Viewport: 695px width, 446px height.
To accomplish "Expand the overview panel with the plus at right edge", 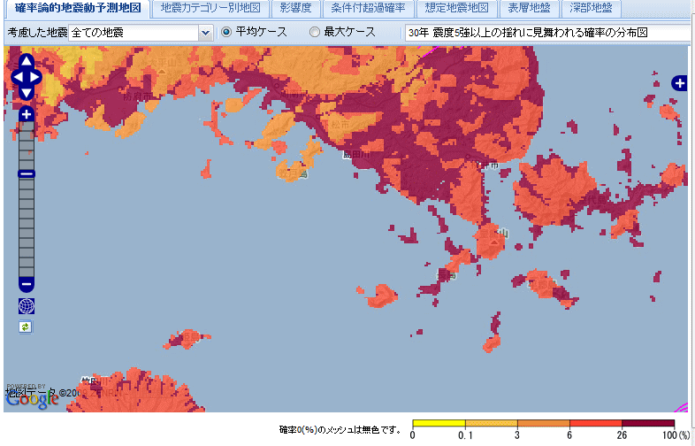I will [x=679, y=83].
